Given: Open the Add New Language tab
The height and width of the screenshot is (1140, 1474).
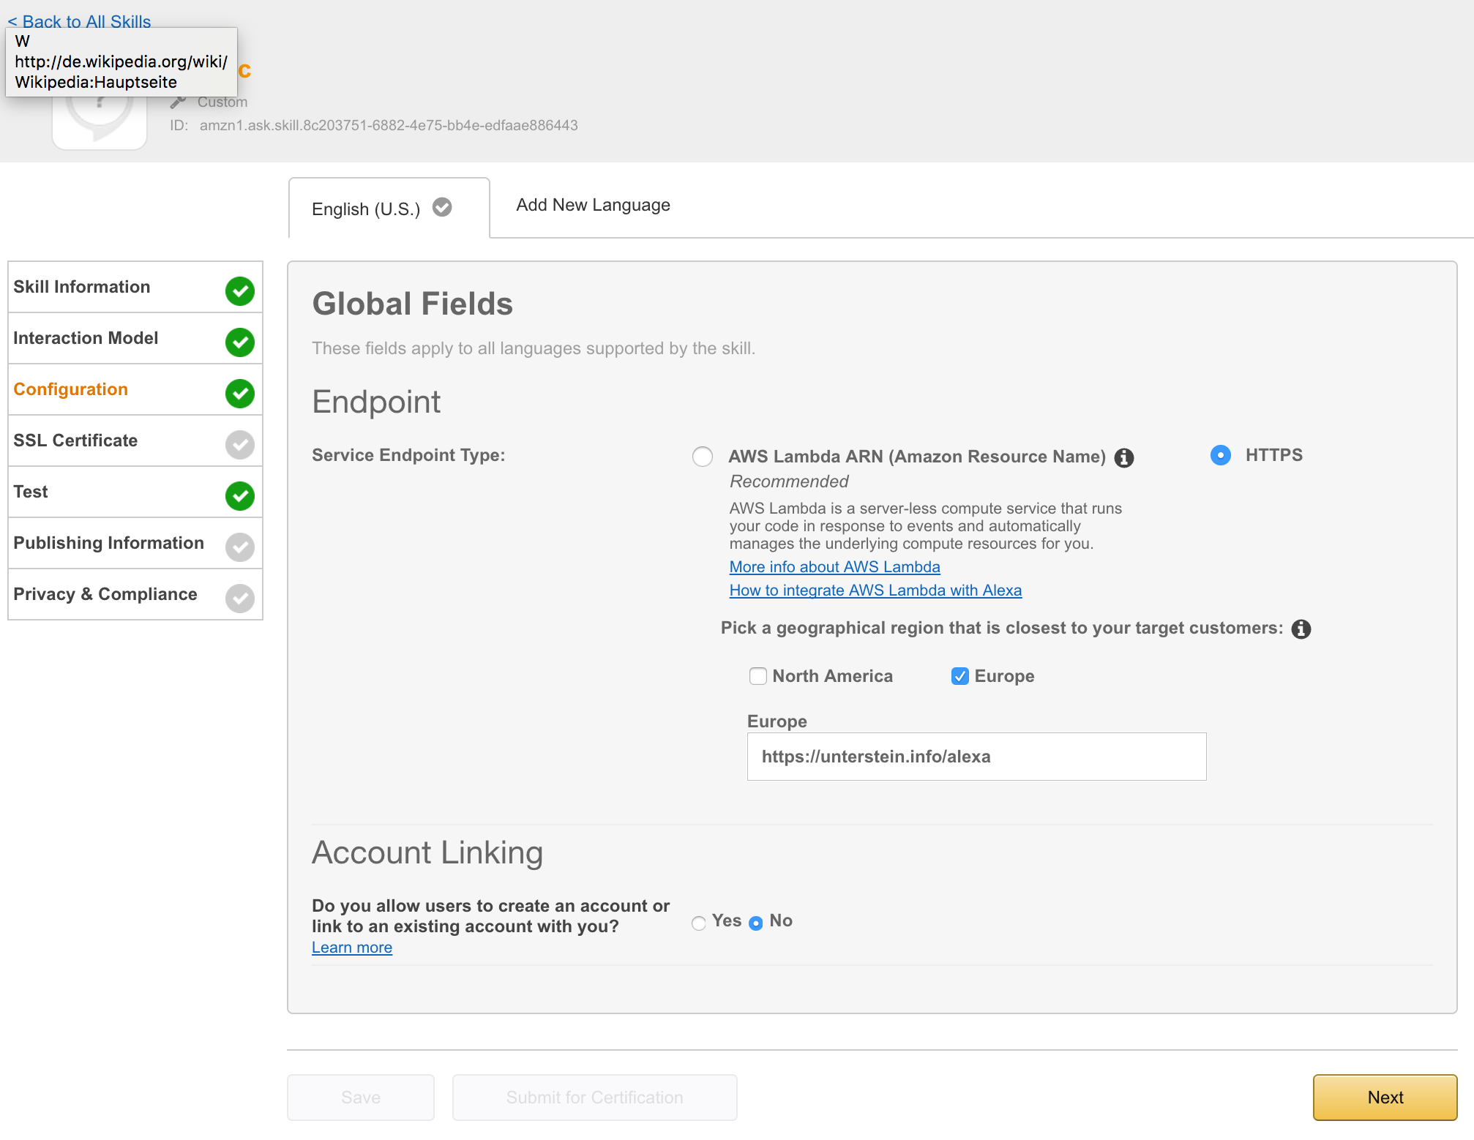Looking at the screenshot, I should click(593, 205).
